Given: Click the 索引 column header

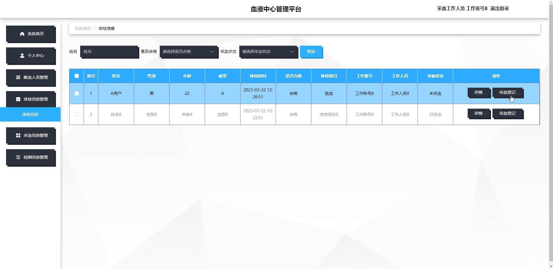Looking at the screenshot, I should click(91, 76).
